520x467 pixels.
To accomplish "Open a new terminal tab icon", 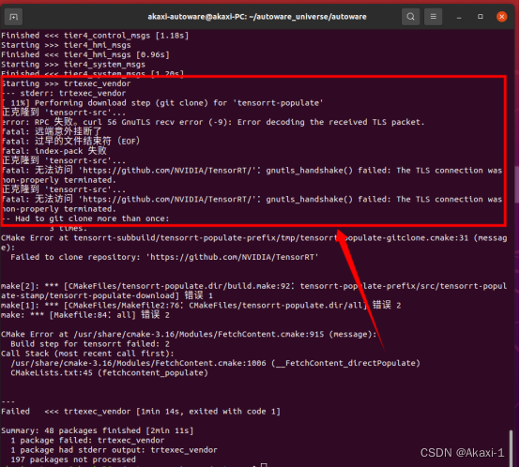I will tap(13, 17).
